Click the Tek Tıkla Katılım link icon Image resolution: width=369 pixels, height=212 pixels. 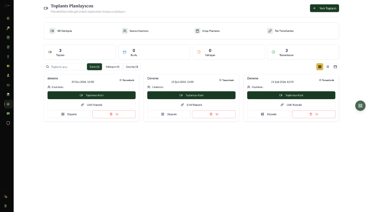click(x=270, y=31)
